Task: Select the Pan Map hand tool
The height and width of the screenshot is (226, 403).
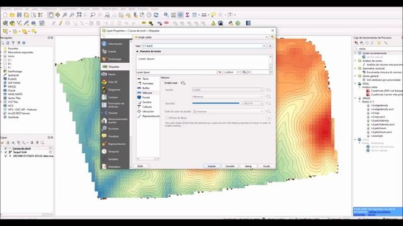Action: point(50,15)
